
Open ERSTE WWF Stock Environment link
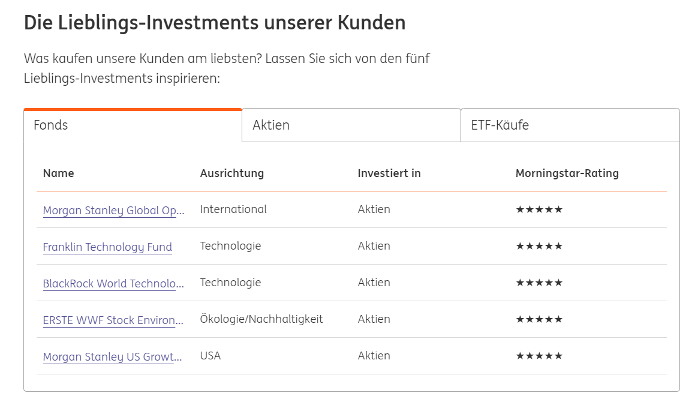[x=113, y=320]
